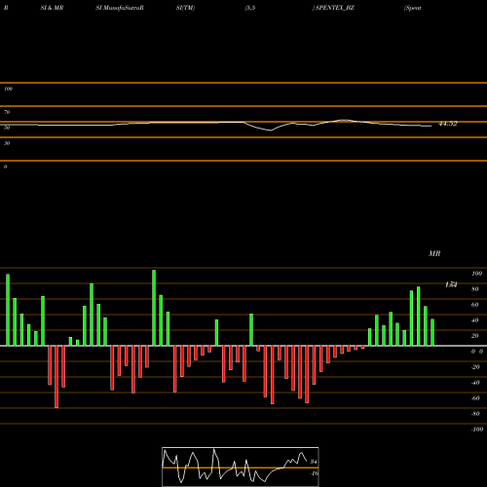This screenshot has width=487, height=487.
Task: Click the MR scale label -80
Action: click(x=475, y=414)
